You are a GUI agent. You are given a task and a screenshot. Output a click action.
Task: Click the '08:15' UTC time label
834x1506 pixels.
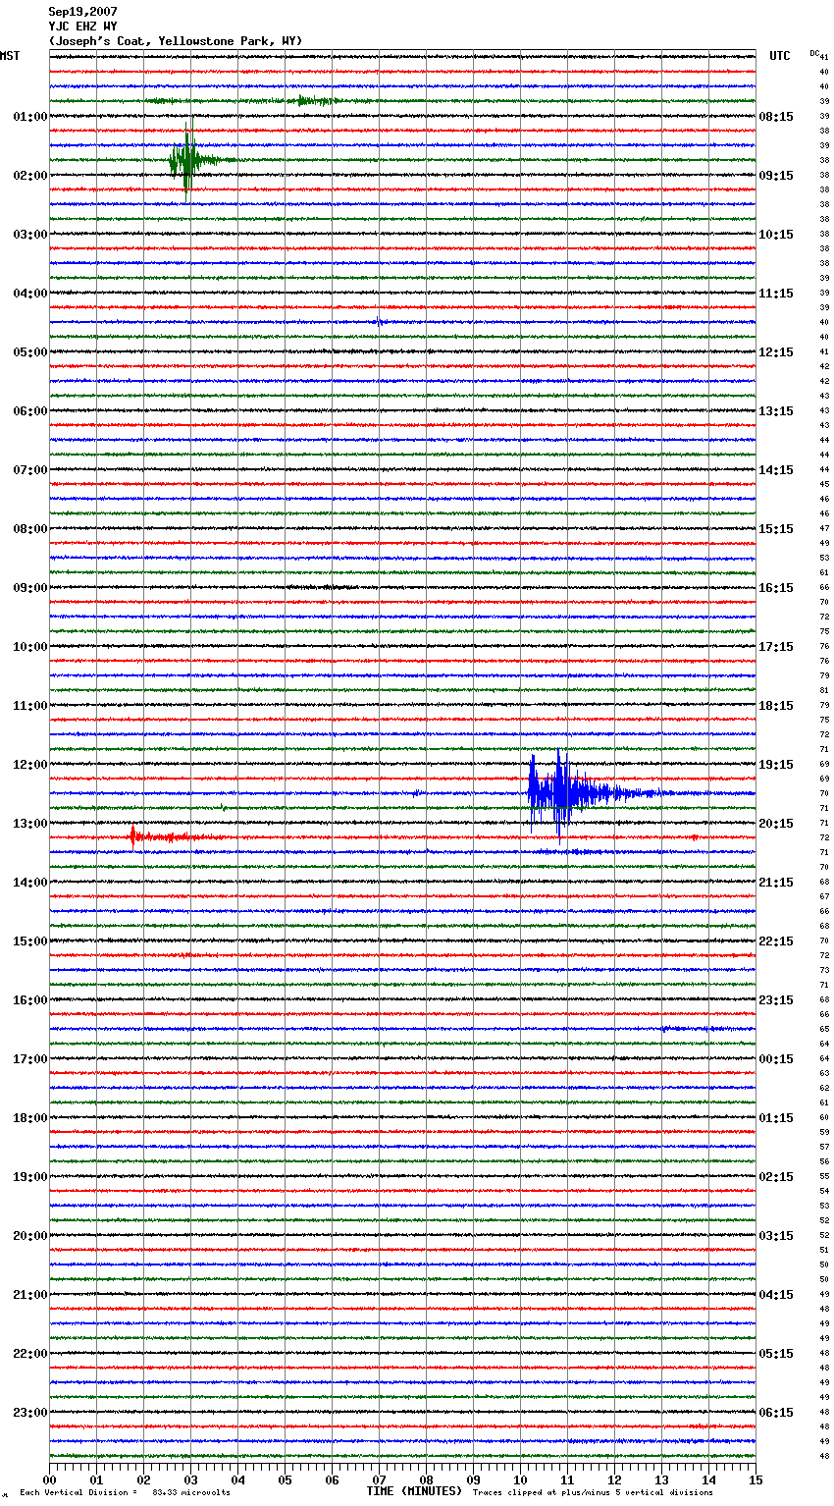coord(776,117)
